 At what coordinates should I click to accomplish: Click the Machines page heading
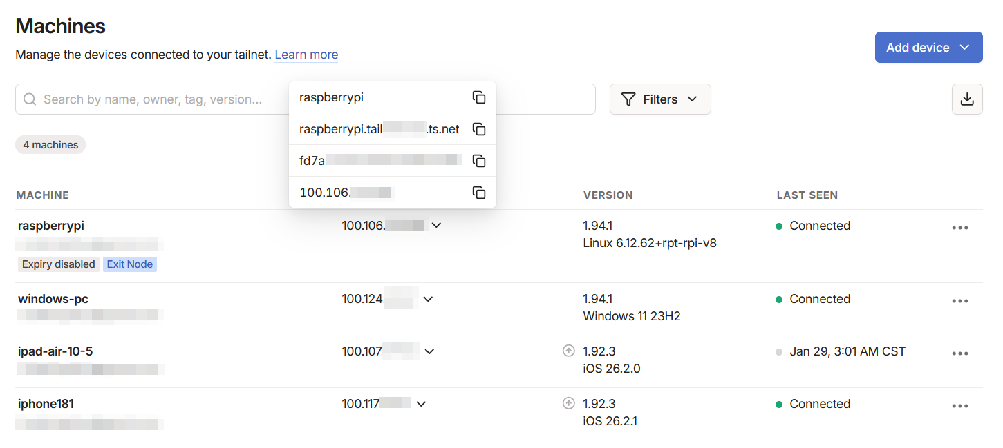(61, 26)
